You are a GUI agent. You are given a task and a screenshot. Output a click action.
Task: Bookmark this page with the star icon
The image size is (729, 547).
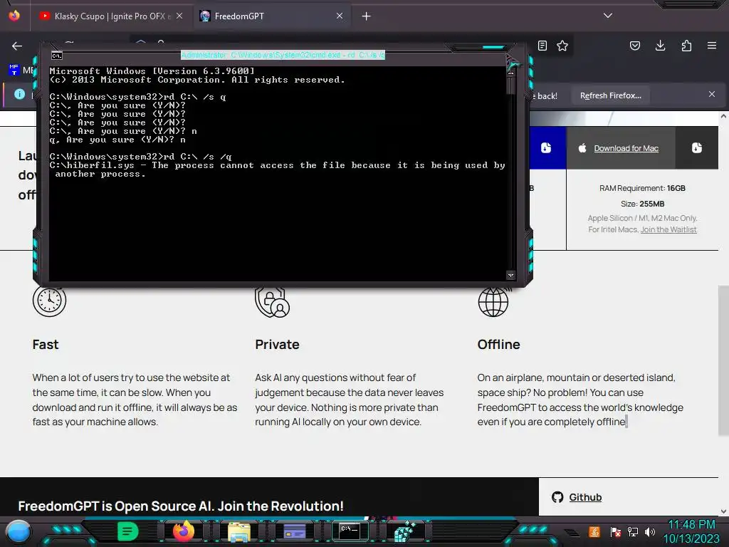tap(562, 46)
